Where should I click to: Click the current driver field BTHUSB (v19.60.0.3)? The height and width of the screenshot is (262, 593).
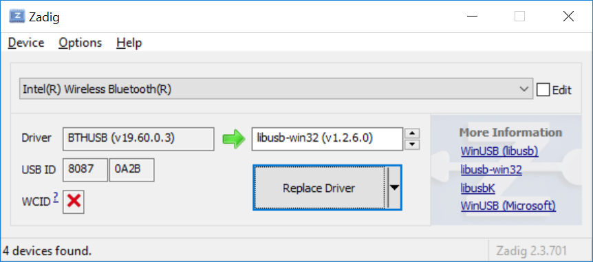point(138,139)
